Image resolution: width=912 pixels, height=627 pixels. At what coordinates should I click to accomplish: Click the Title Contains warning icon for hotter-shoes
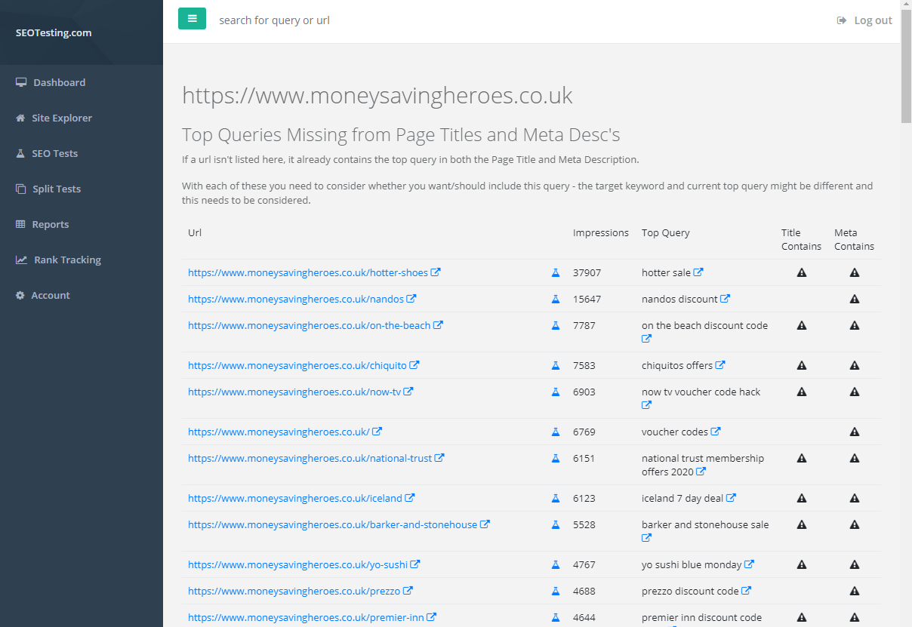click(x=802, y=272)
